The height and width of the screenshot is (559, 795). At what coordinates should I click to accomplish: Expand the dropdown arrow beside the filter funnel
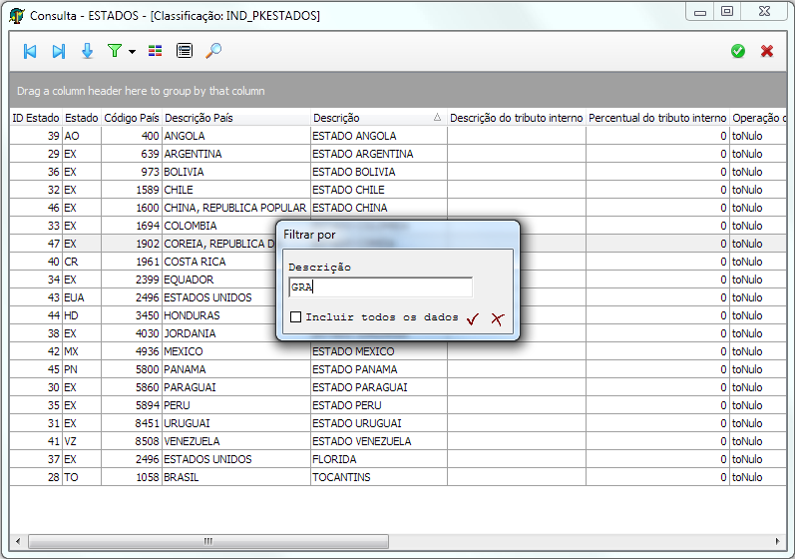point(132,52)
